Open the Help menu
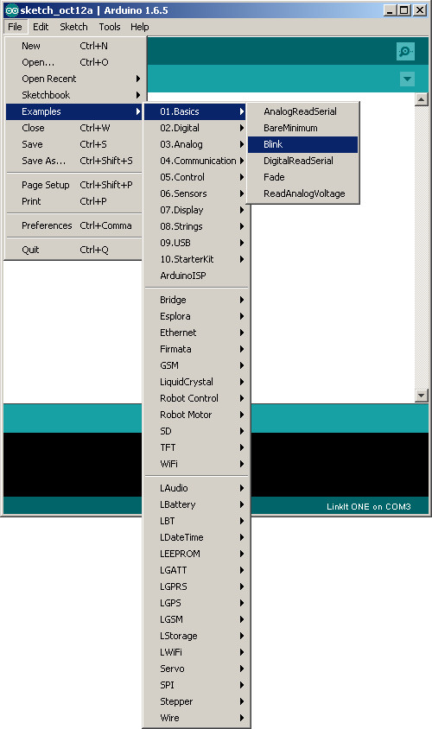Viewport: 432px width, 729px height. point(139,27)
